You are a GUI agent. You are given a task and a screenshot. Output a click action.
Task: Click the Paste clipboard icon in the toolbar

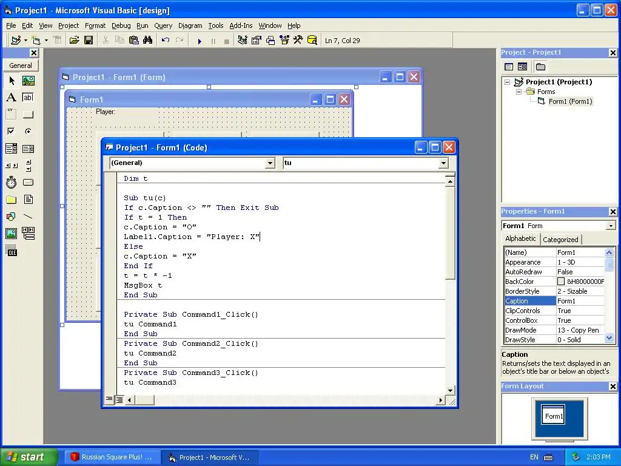[134, 41]
